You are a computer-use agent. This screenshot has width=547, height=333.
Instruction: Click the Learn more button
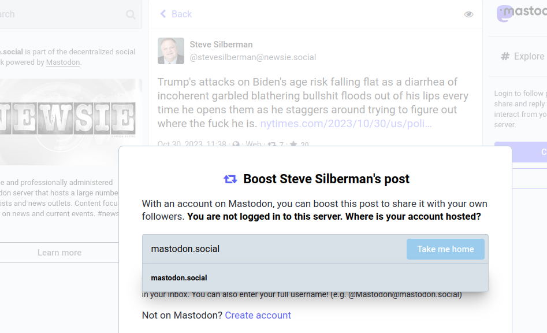click(59, 253)
